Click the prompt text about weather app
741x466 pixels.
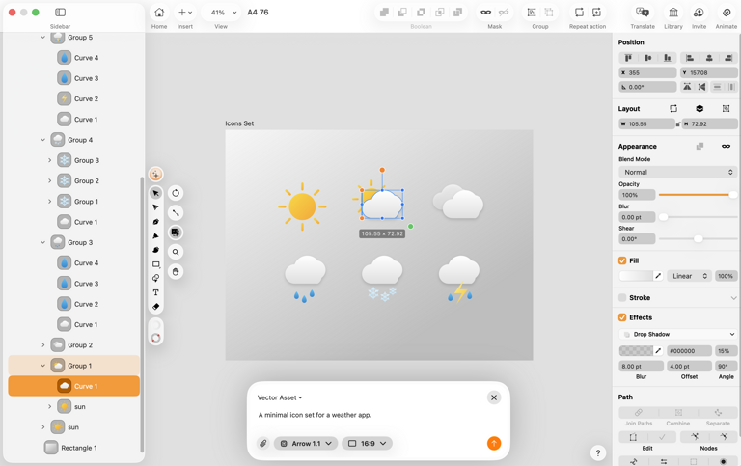click(315, 415)
